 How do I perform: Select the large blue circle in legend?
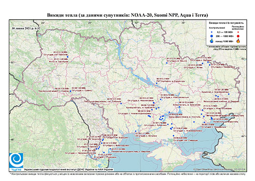click(x=212, y=36)
